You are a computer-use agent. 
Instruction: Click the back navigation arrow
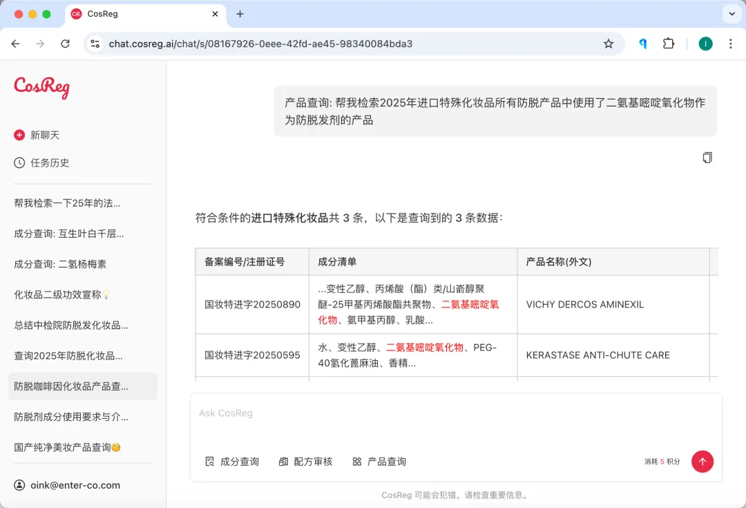point(15,44)
